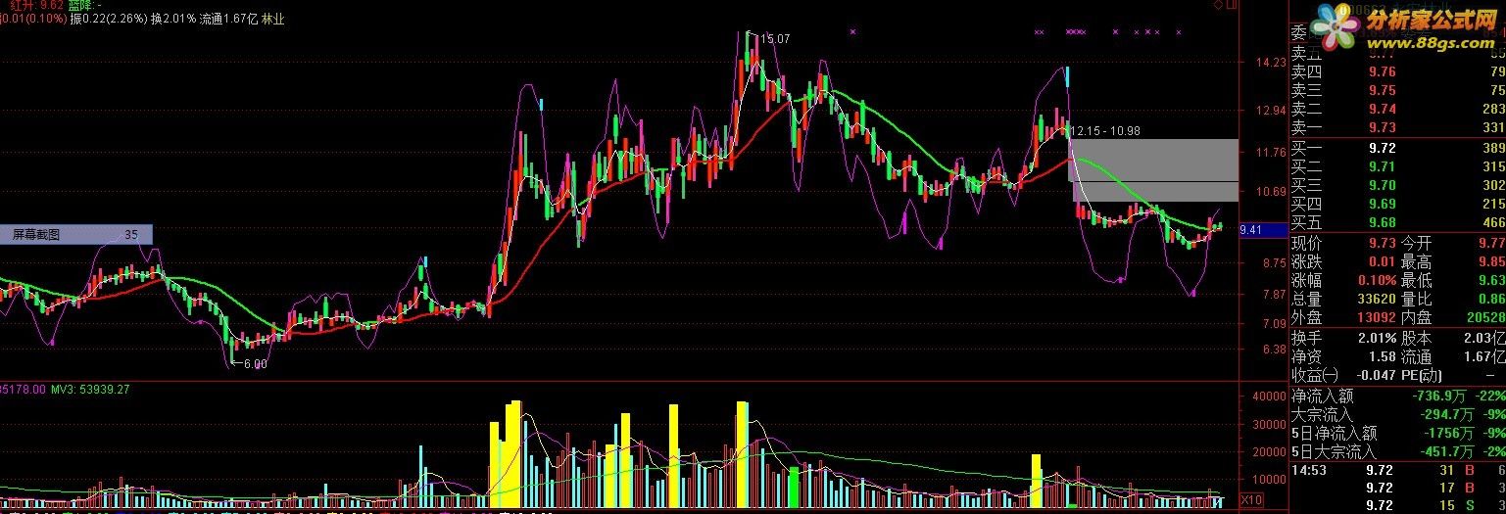
Task: Click the 11.76 price axis label
Action: (x=1270, y=152)
